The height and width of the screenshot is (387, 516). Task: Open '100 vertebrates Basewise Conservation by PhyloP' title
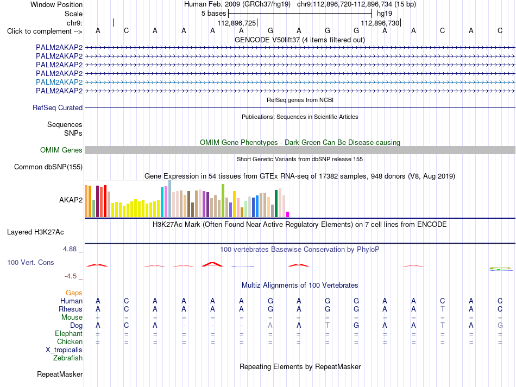pyautogui.click(x=300, y=250)
